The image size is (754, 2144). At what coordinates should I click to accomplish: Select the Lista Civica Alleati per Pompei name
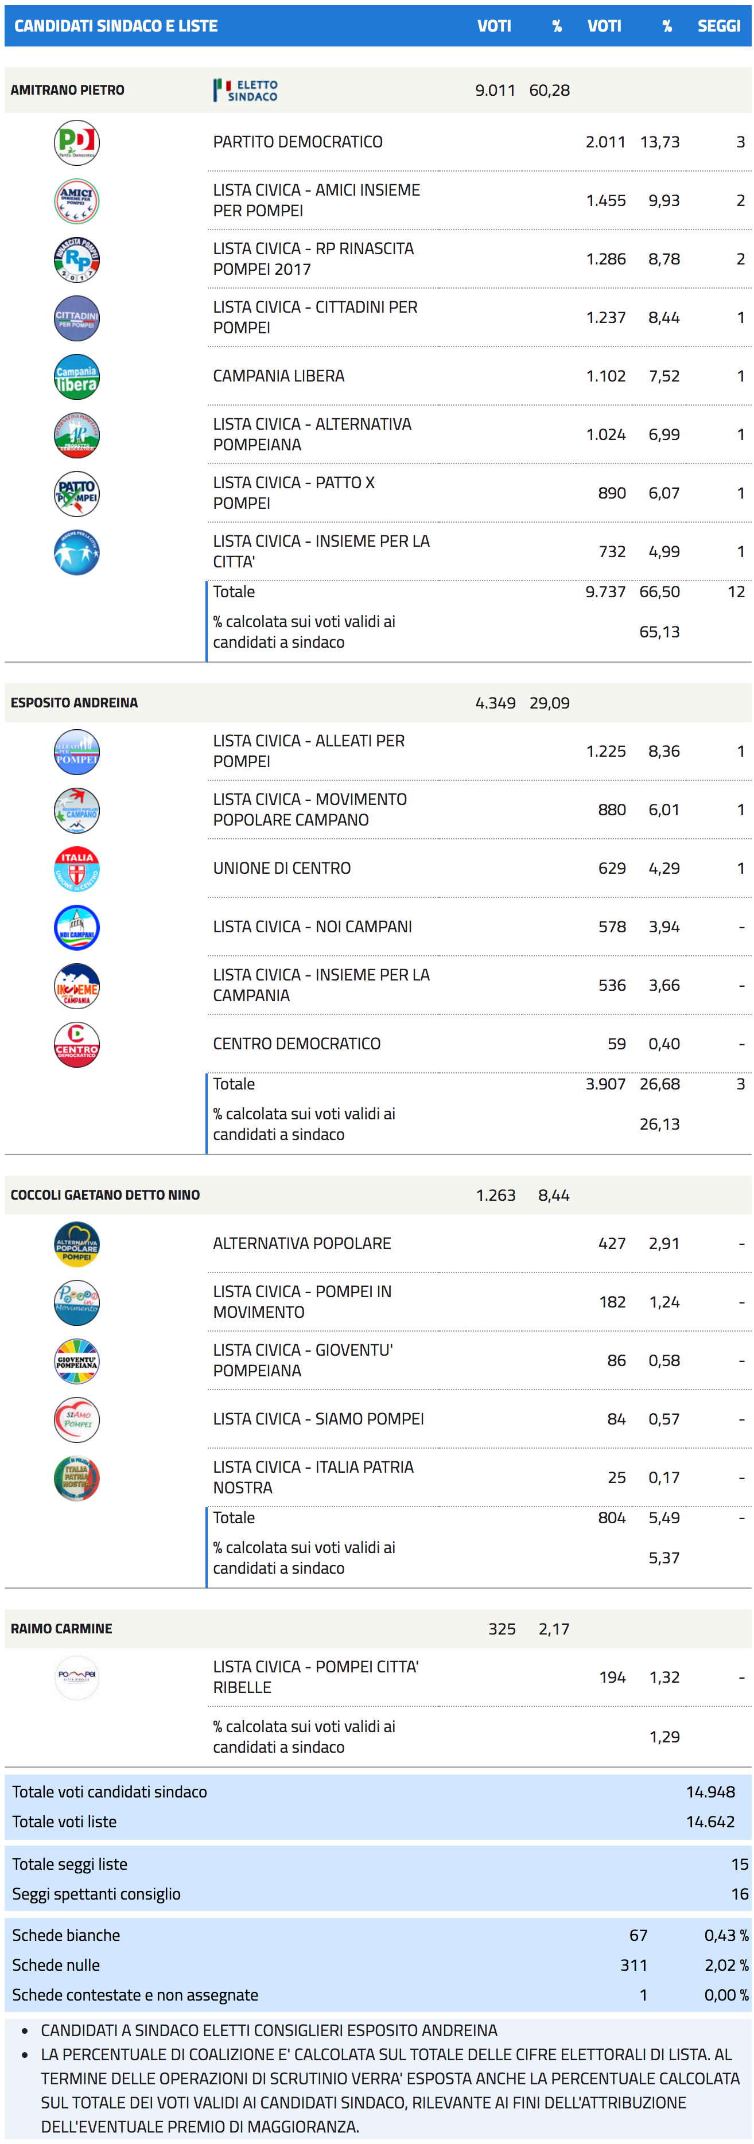point(309,751)
